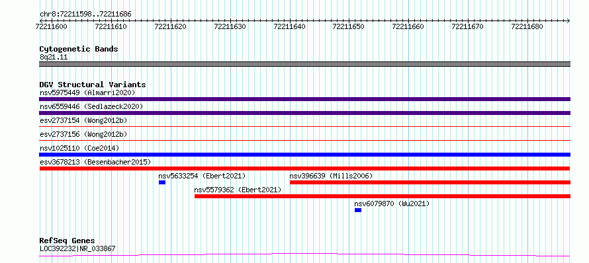Click ruler position 72211630
Image resolution: width=589 pixels, height=263 pixels.
point(230,26)
